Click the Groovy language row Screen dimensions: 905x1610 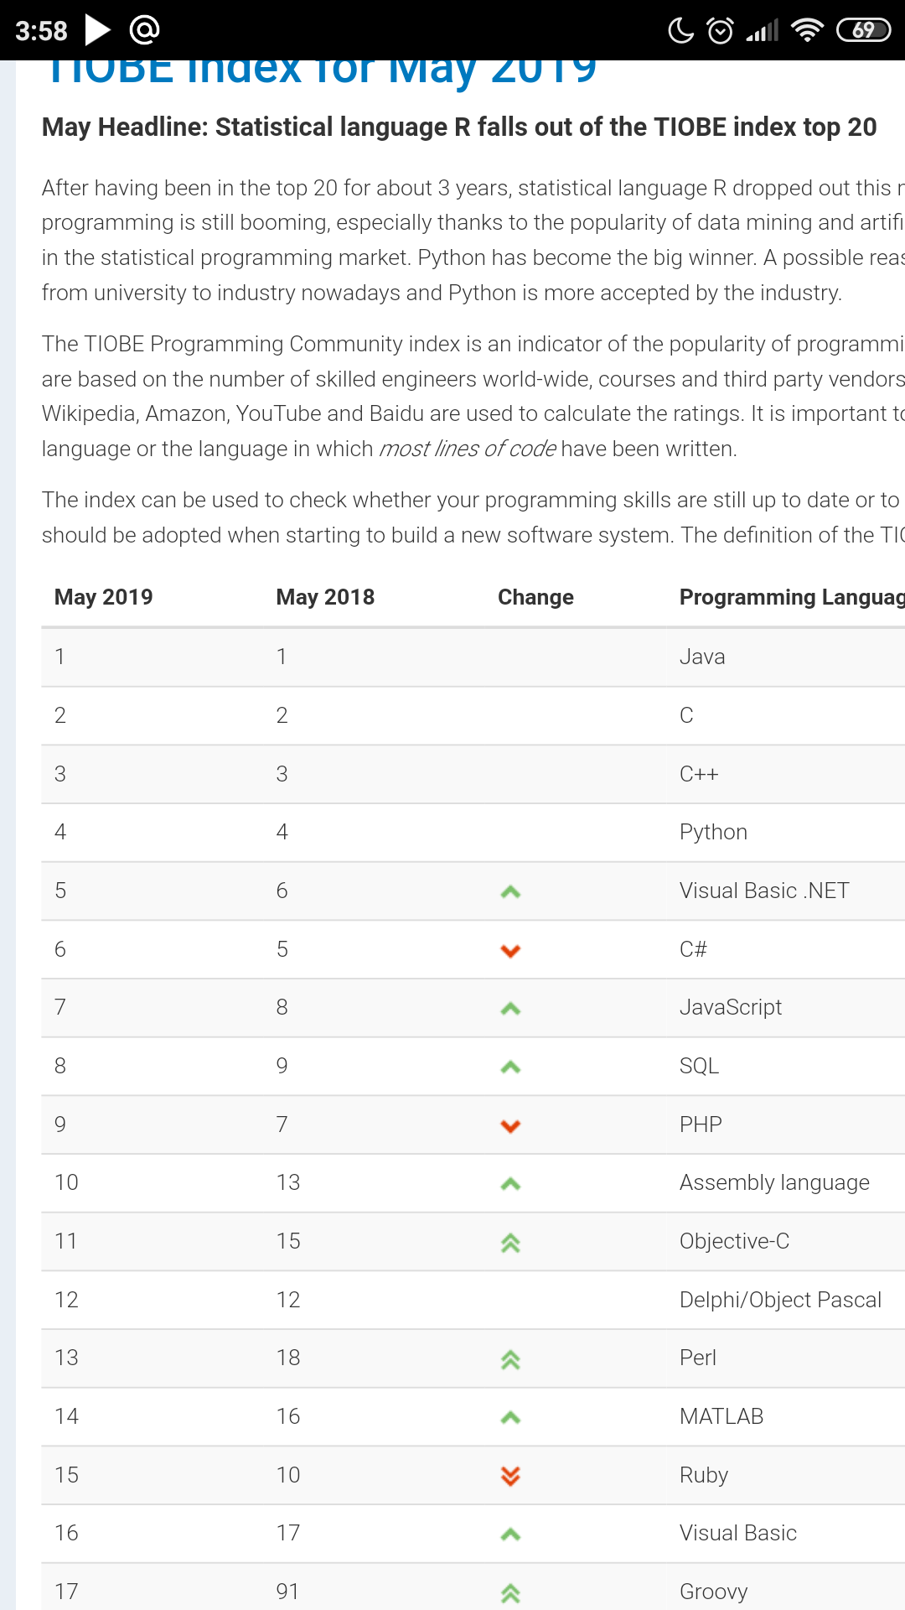[x=713, y=1592]
